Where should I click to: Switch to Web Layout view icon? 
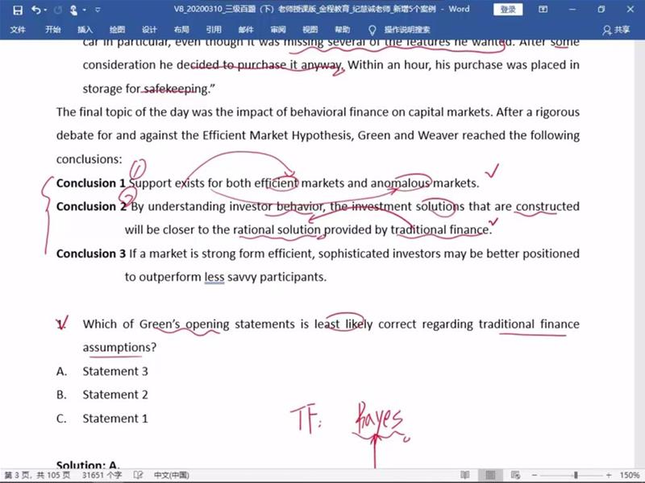(x=515, y=475)
